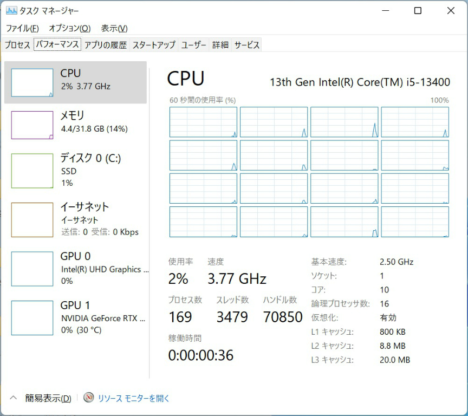Image resolution: width=468 pixels, height=416 pixels.
Task: Open the 表示(V) menu
Action: 114,28
